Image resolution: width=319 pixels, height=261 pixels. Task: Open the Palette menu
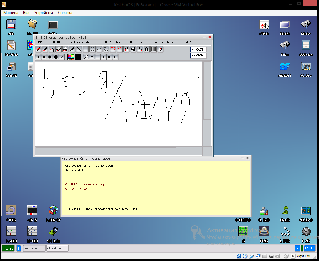(x=112, y=42)
